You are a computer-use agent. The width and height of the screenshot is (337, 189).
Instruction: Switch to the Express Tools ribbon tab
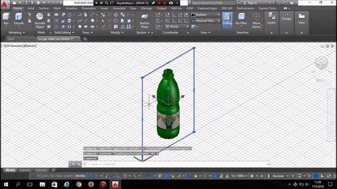tap(267, 8)
